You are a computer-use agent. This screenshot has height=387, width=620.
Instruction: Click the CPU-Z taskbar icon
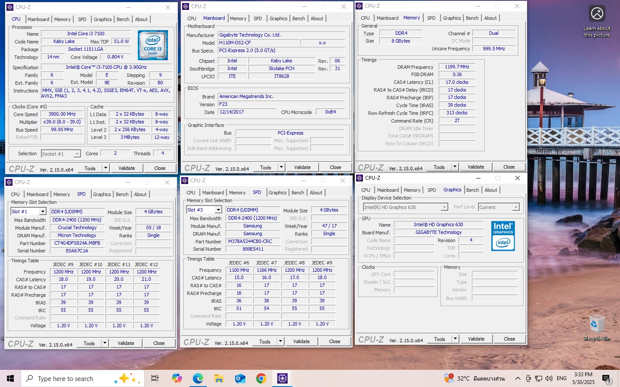pyautogui.click(x=282, y=378)
